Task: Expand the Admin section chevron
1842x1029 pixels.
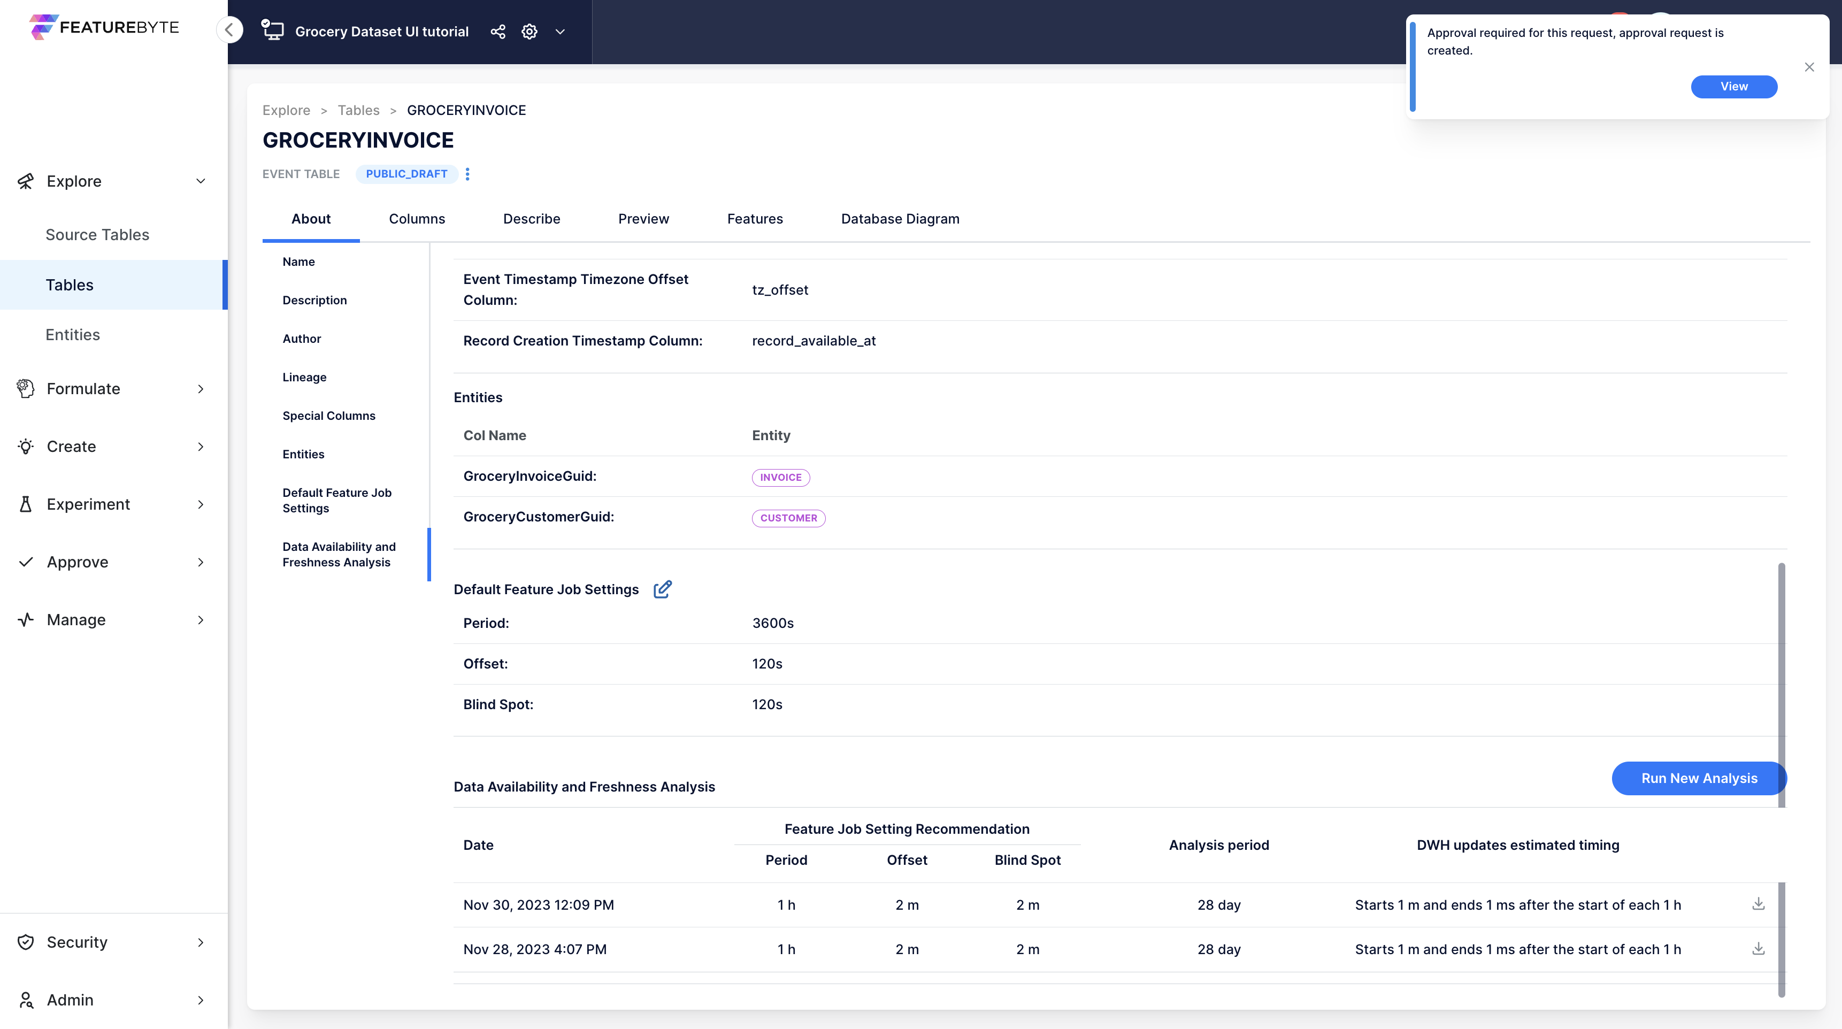Action: tap(201, 1001)
